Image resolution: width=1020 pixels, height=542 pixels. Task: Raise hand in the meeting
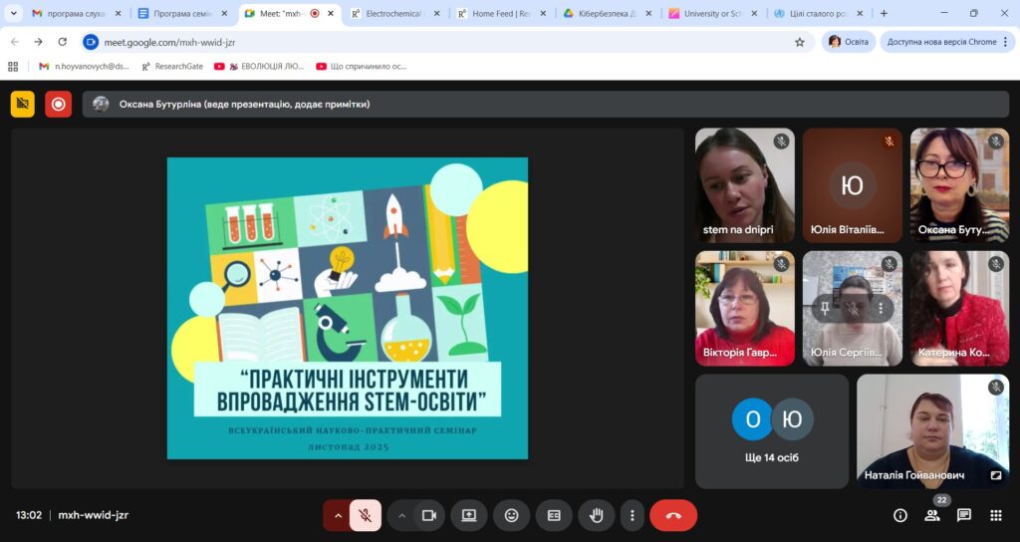[x=597, y=515]
